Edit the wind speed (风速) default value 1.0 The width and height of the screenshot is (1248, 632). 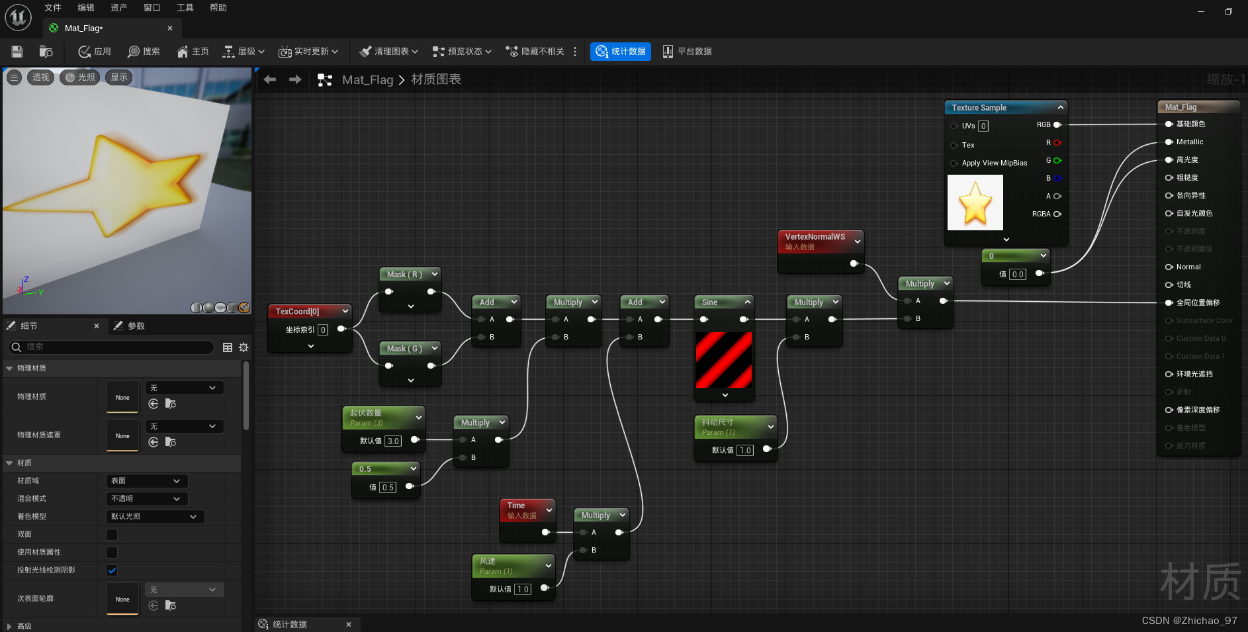click(523, 589)
